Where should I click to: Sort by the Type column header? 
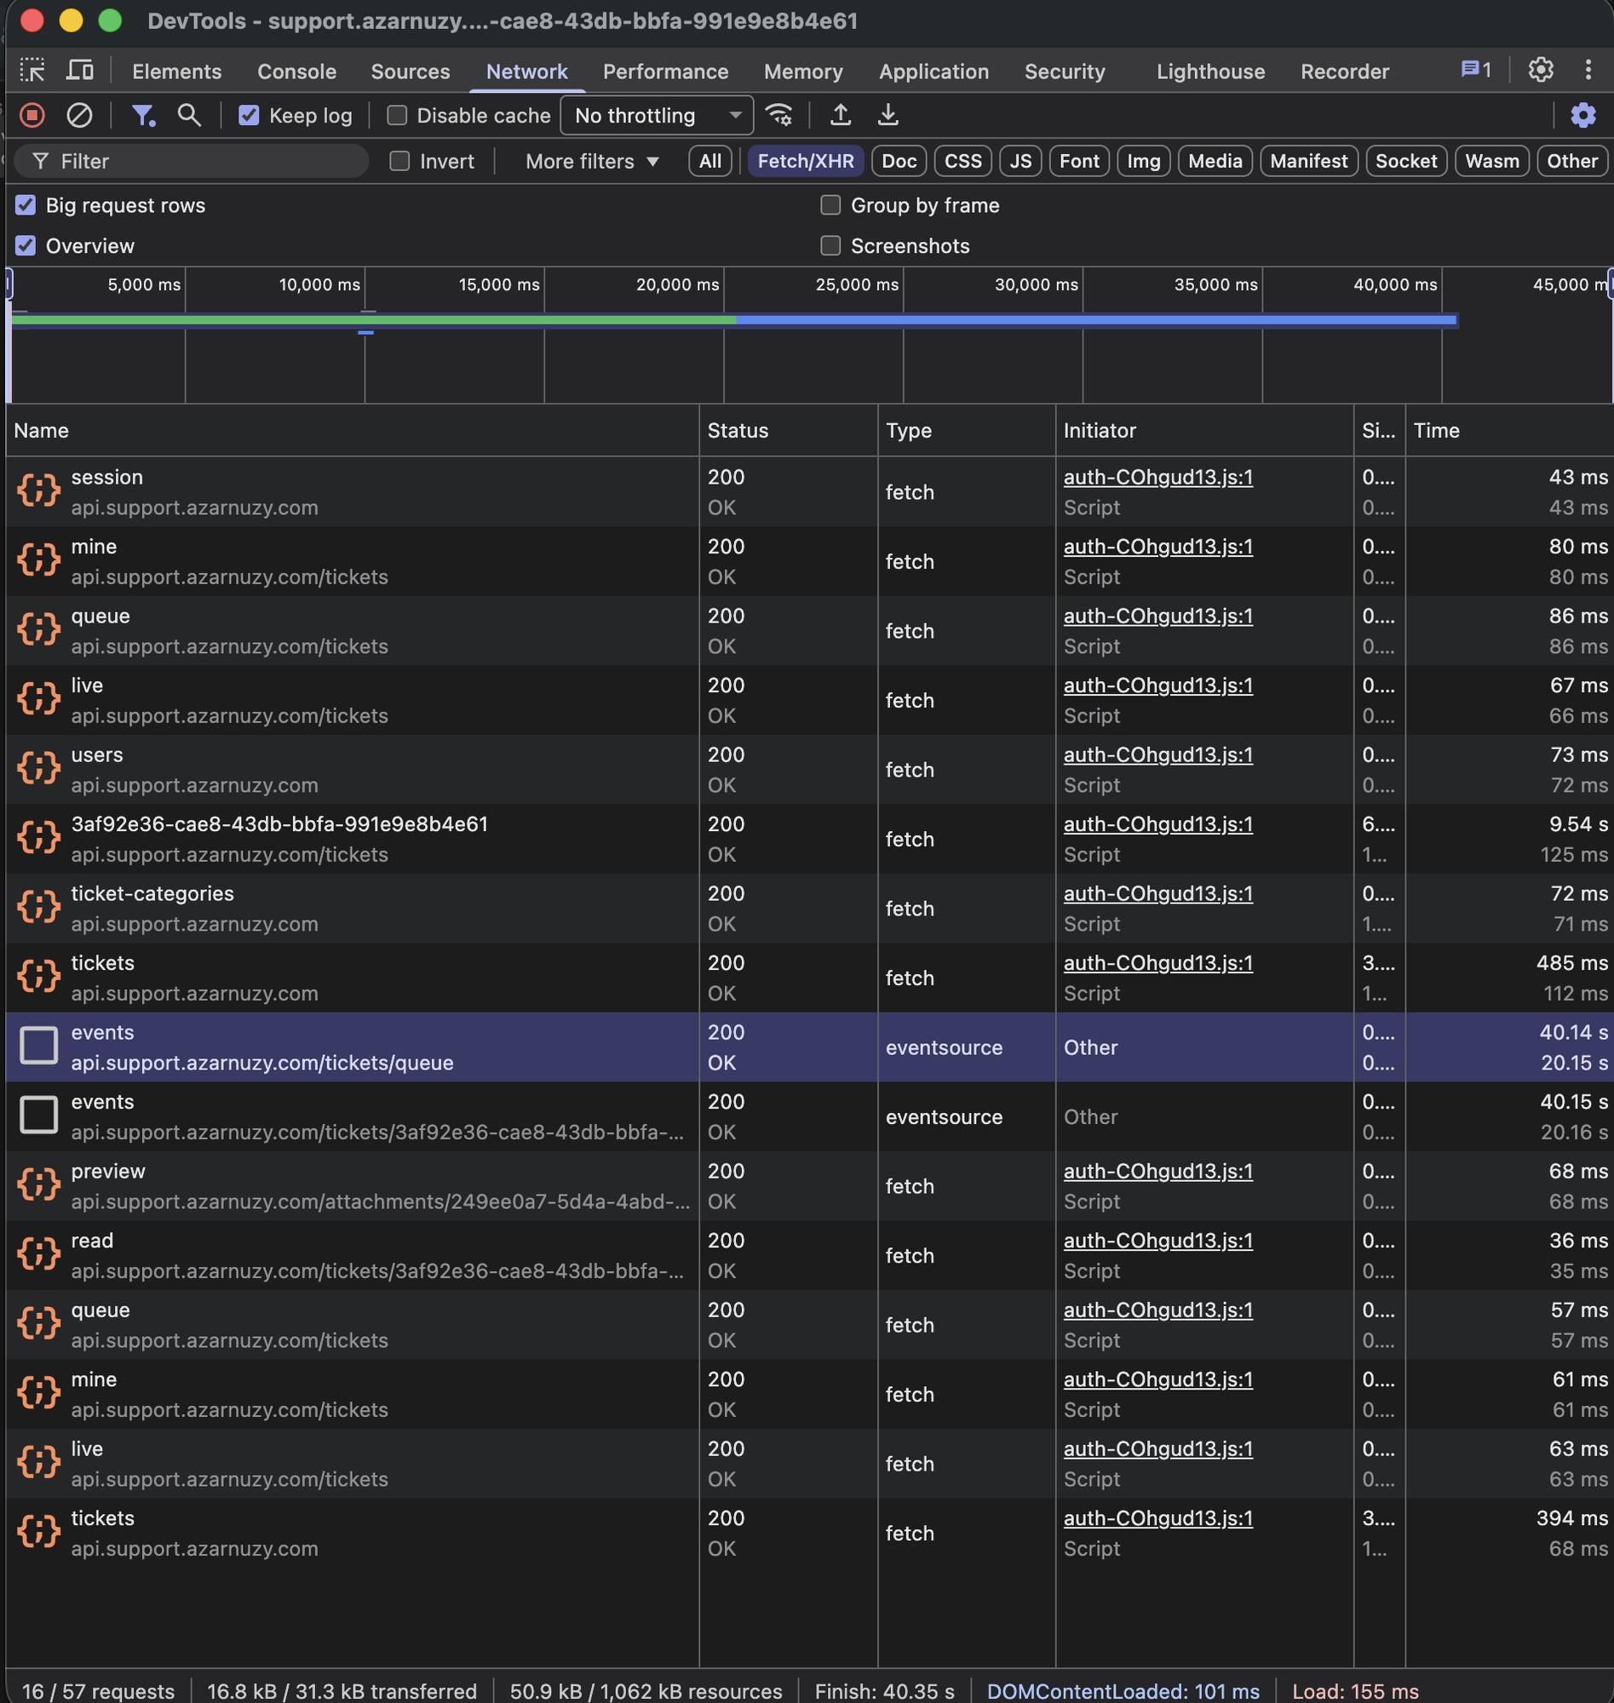966,430
